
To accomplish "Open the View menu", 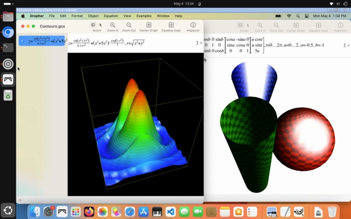I will 127,16.
